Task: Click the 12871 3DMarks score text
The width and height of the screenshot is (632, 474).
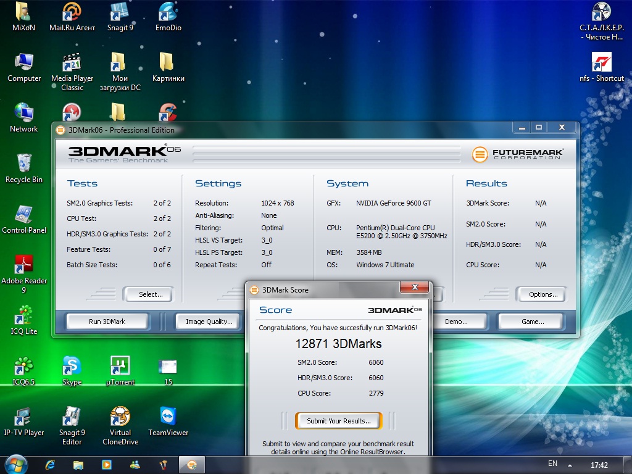Action: click(339, 343)
